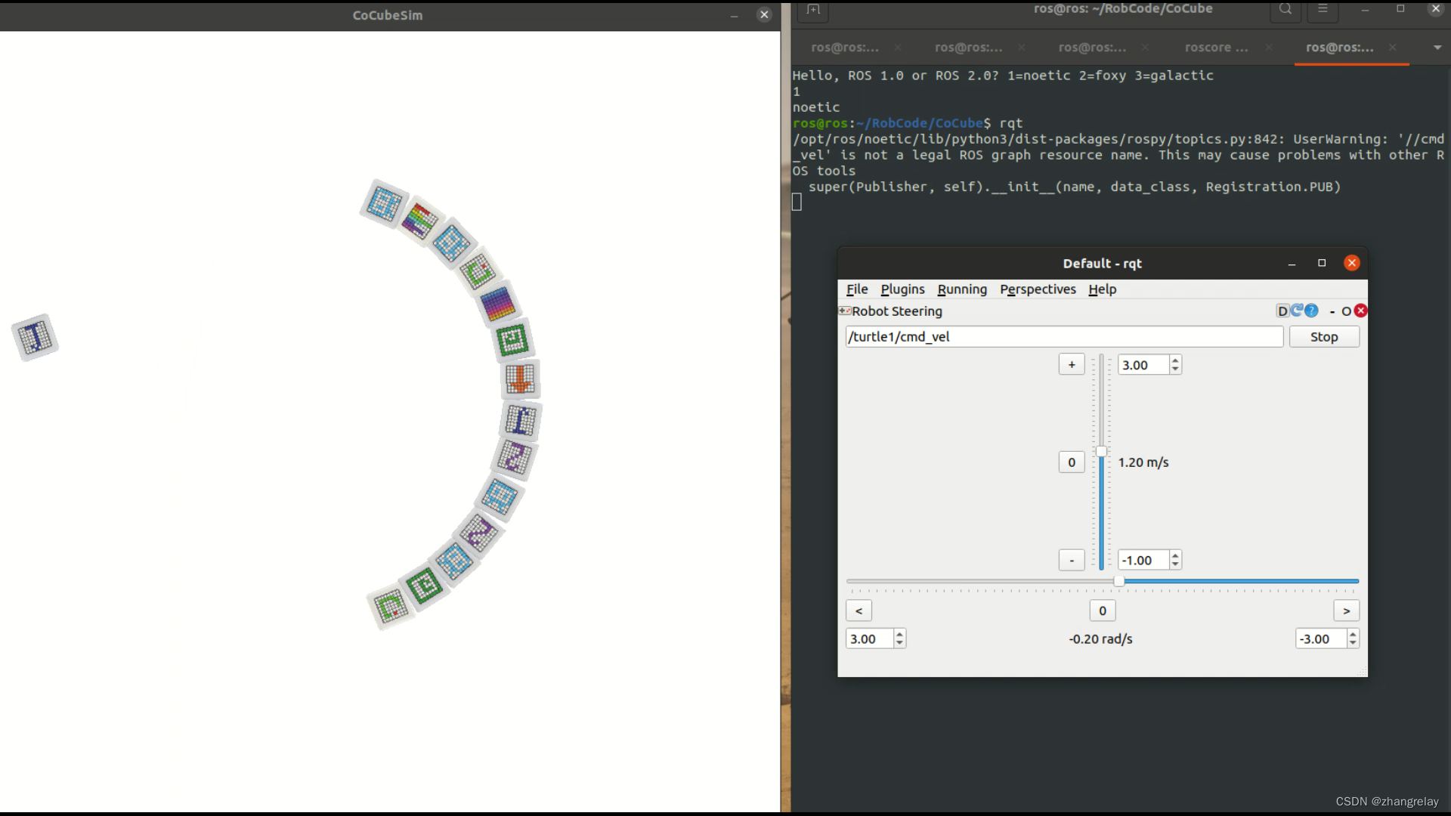
Task: Decrease the minimum linear speed spinbox
Action: (1175, 564)
